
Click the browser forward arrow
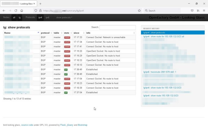(10, 11)
